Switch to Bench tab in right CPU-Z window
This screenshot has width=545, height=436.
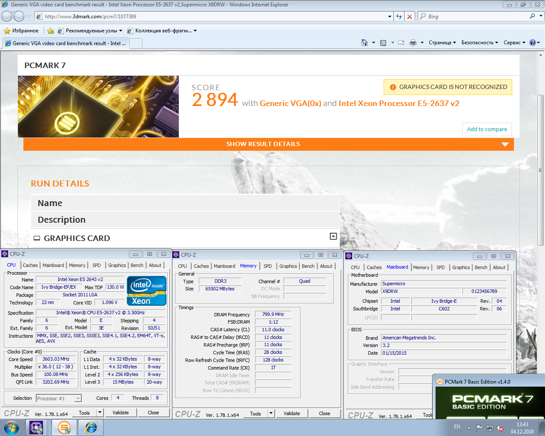tap(481, 267)
